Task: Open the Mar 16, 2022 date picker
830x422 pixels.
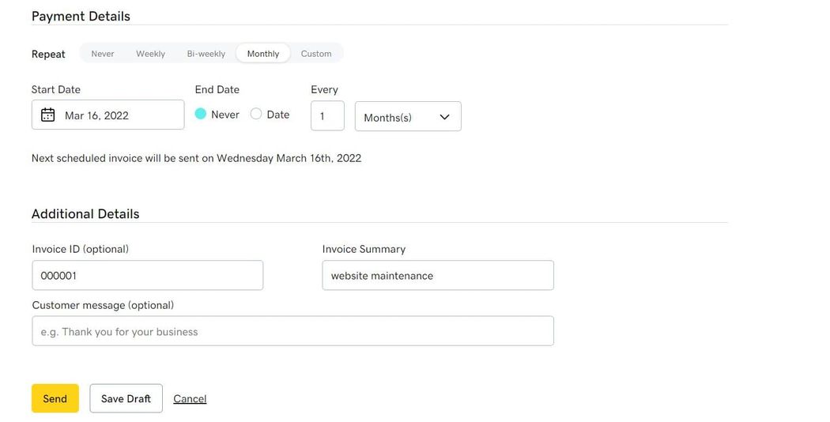Action: (108, 115)
